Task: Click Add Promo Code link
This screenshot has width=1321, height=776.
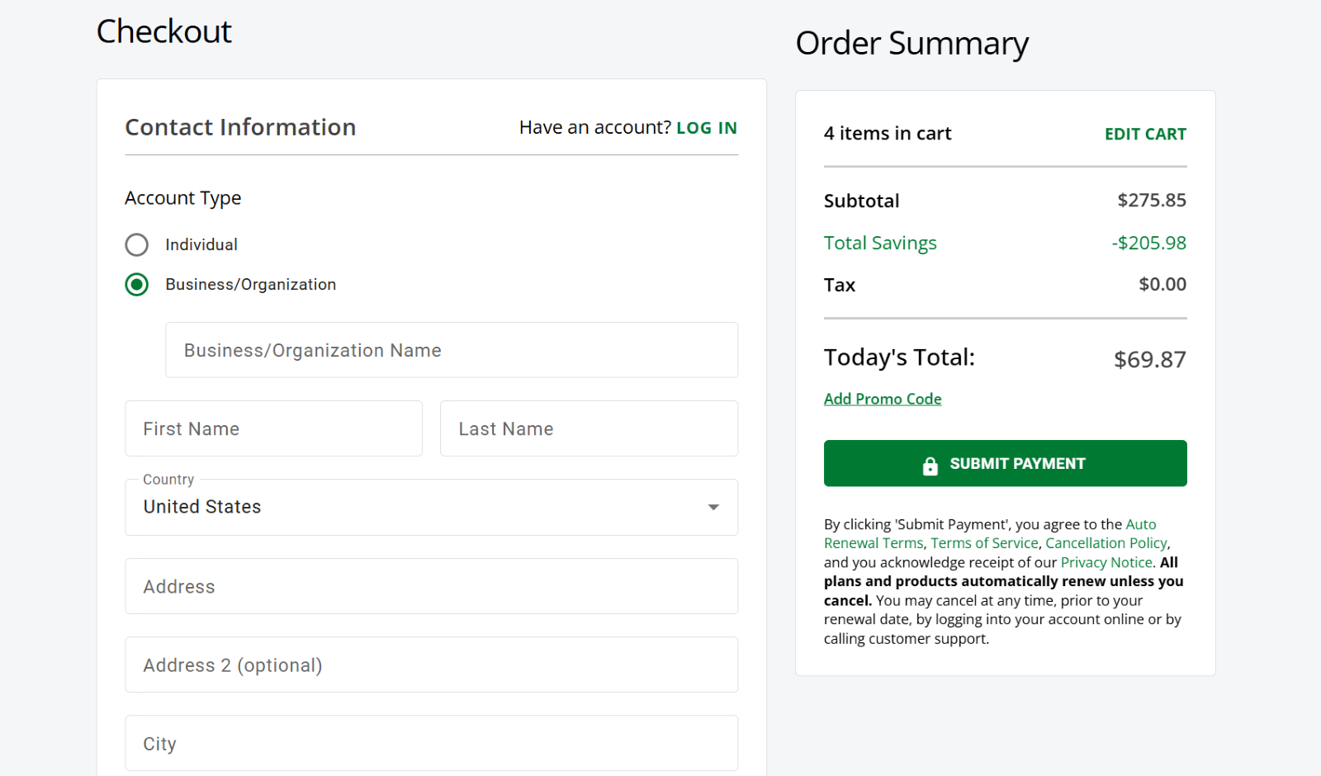Action: click(882, 400)
